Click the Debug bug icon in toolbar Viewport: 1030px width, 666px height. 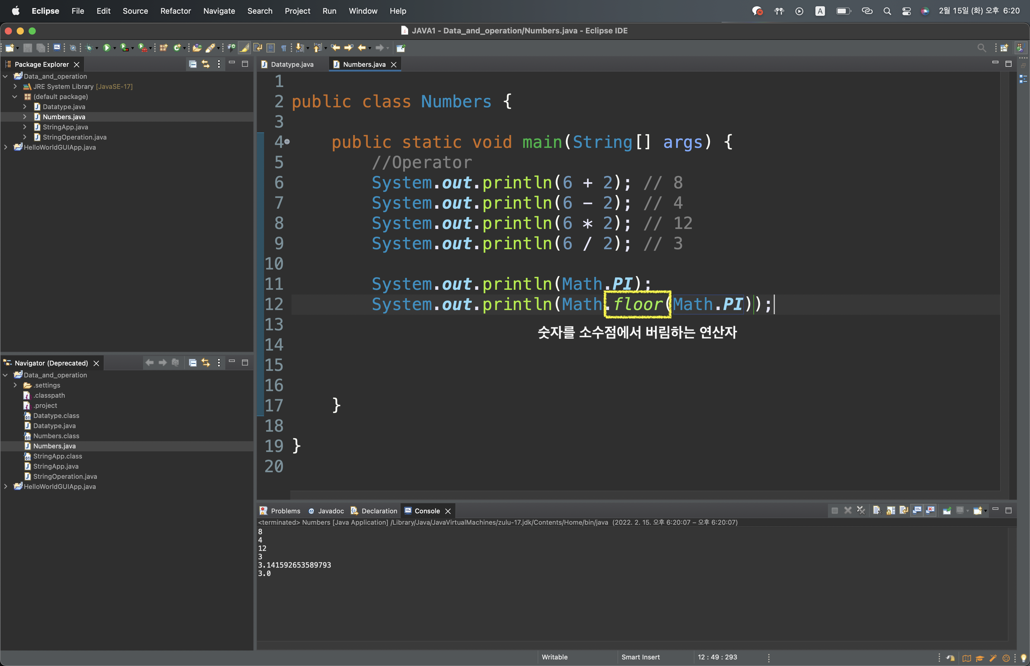(x=89, y=48)
